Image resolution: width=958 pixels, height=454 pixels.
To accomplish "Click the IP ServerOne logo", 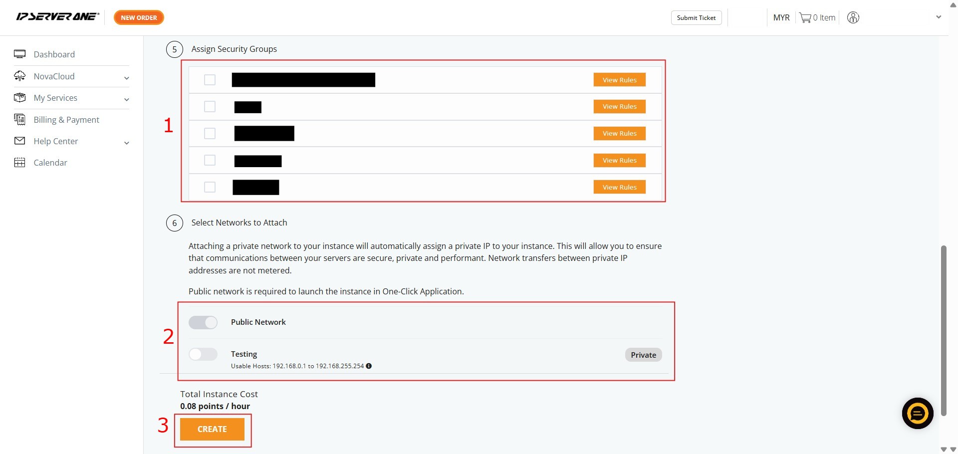I will pyautogui.click(x=57, y=17).
